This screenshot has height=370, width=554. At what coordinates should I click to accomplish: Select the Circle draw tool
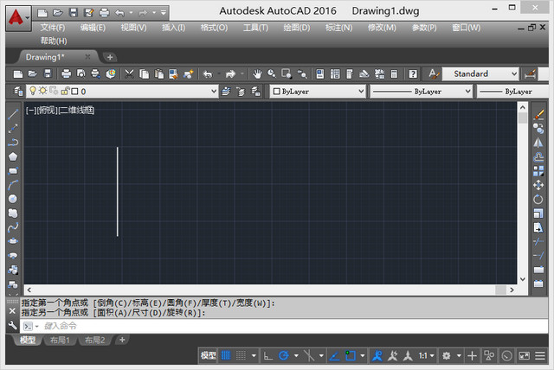pyautogui.click(x=13, y=199)
